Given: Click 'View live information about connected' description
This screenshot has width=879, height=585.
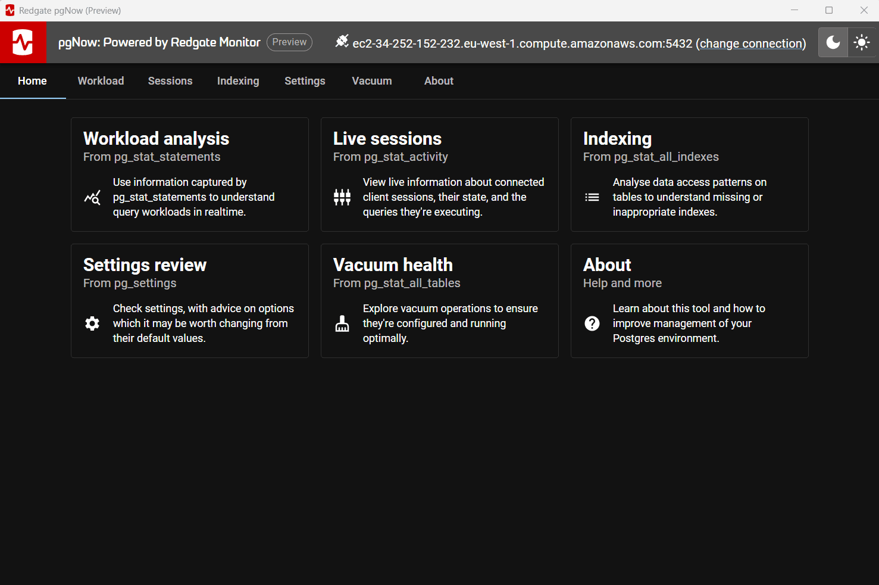Looking at the screenshot, I should click(x=453, y=197).
